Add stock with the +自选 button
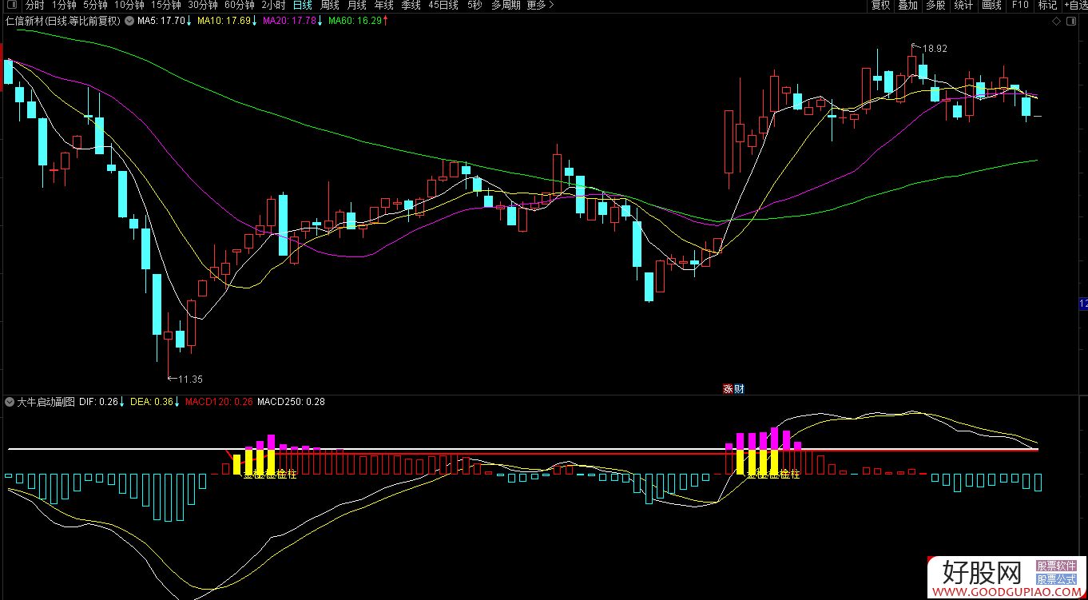This screenshot has height=600, width=1088. coord(1075,6)
